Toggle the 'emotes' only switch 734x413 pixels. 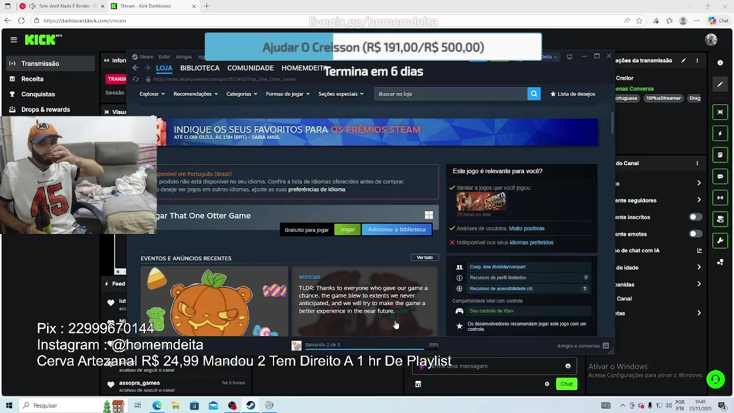click(696, 233)
